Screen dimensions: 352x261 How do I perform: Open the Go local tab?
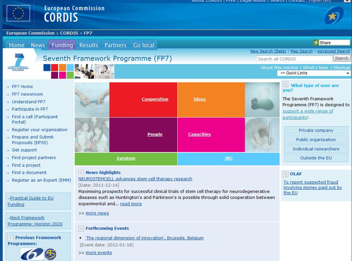tap(144, 45)
